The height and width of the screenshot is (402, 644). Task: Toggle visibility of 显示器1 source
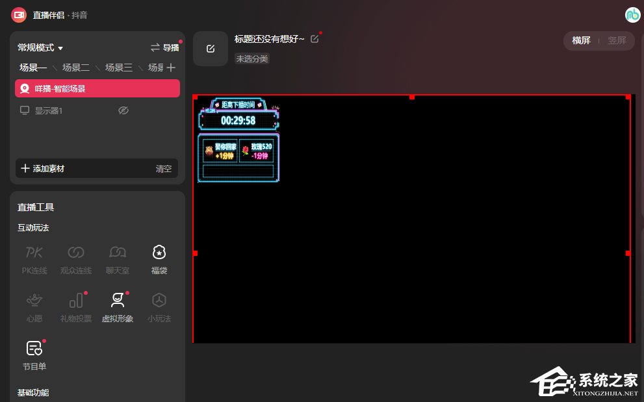(123, 110)
